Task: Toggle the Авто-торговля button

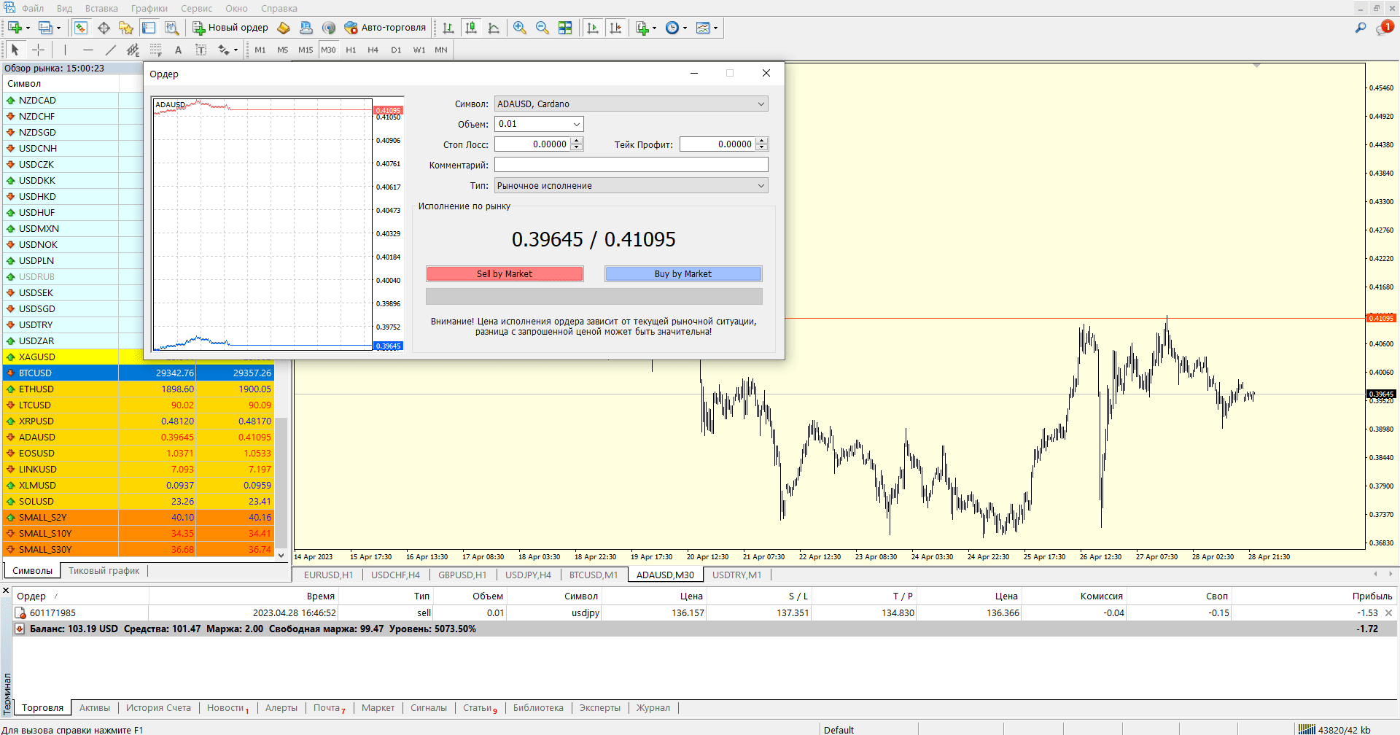Action: (x=385, y=28)
